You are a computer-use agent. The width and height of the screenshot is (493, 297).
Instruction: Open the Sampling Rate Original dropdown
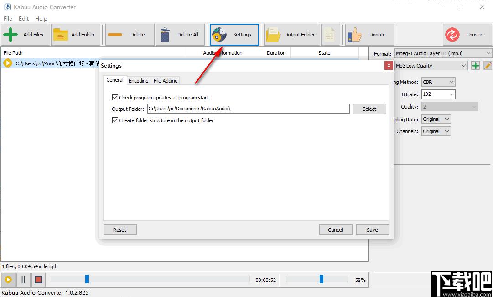436,119
